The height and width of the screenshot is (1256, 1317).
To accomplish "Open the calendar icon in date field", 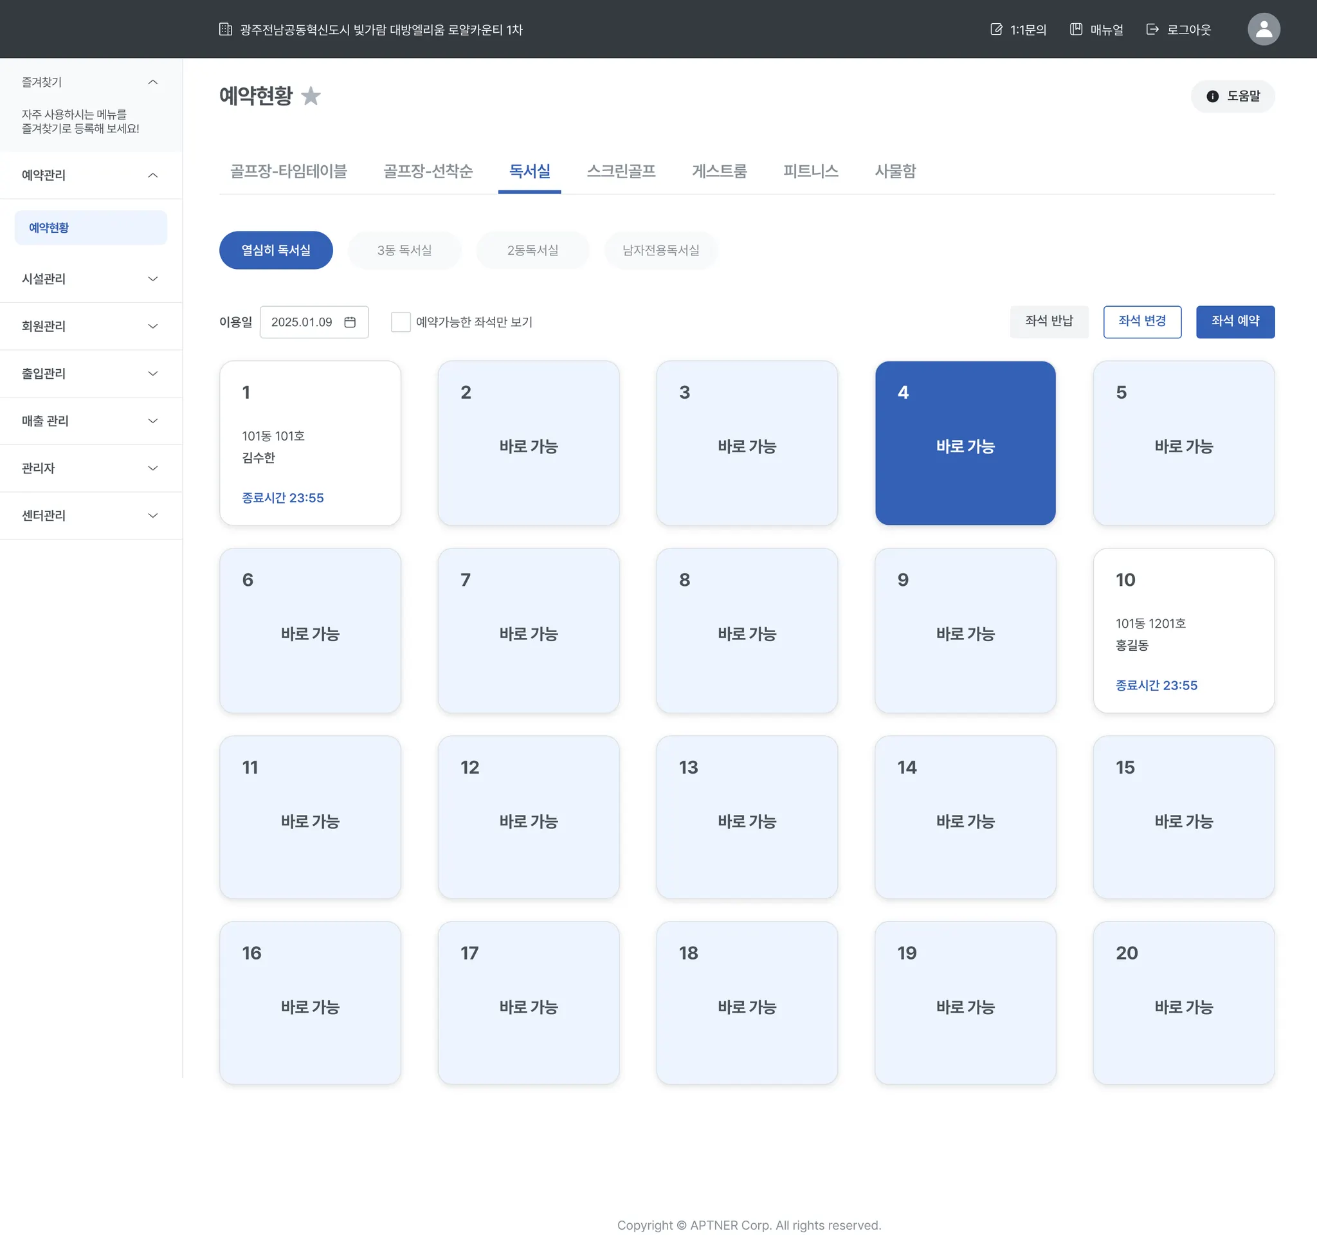I will click(349, 322).
